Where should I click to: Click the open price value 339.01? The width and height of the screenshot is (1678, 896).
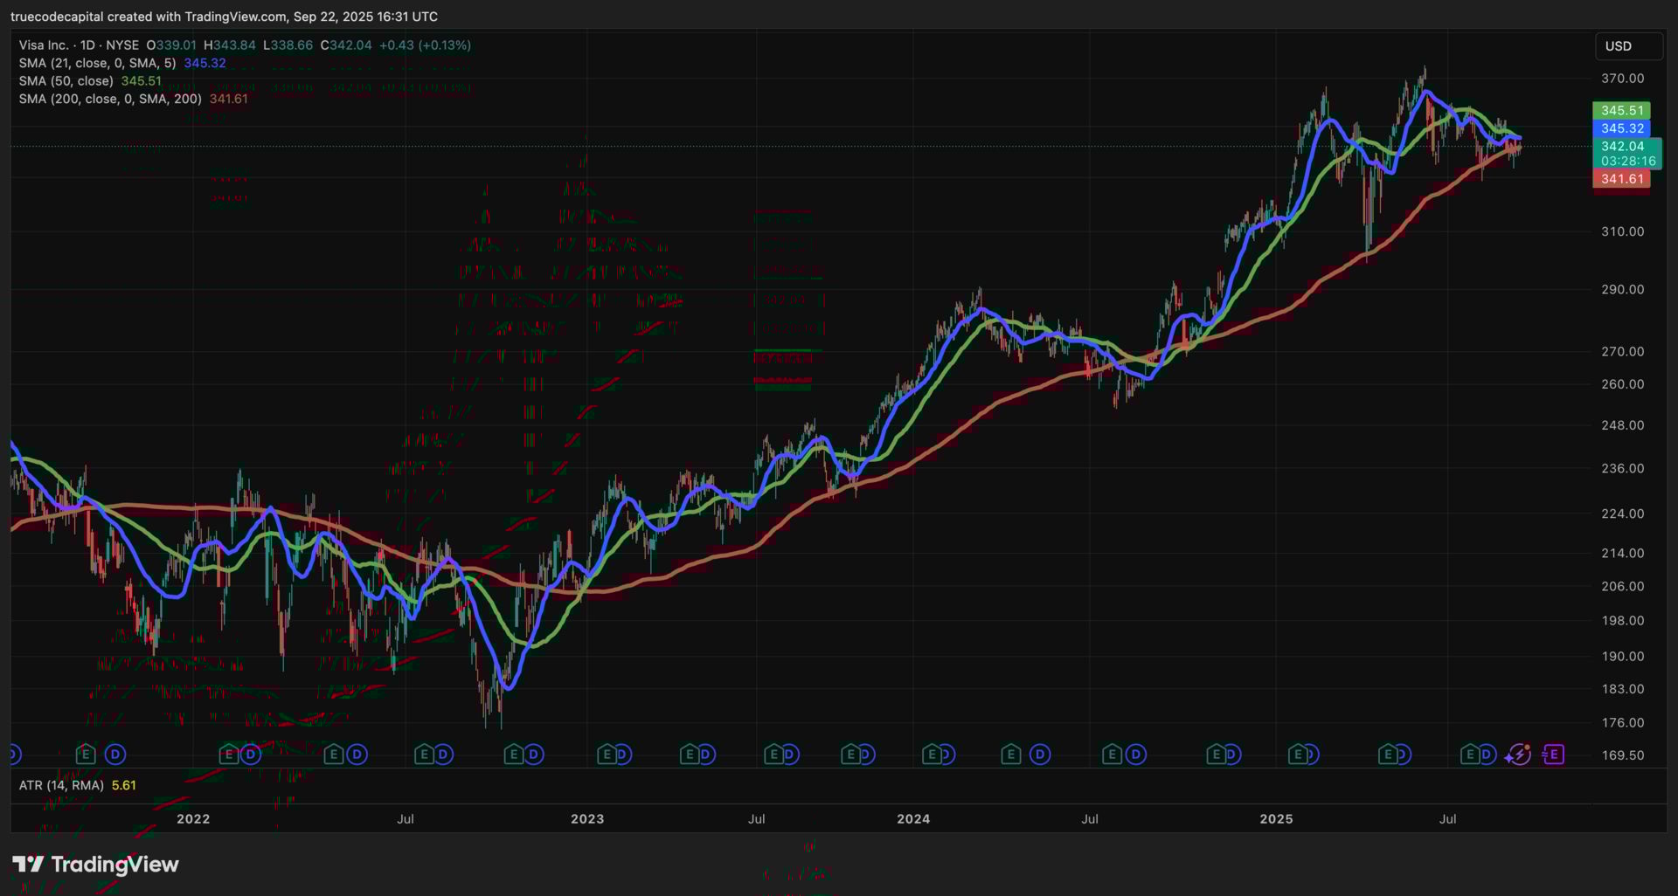[x=176, y=45]
